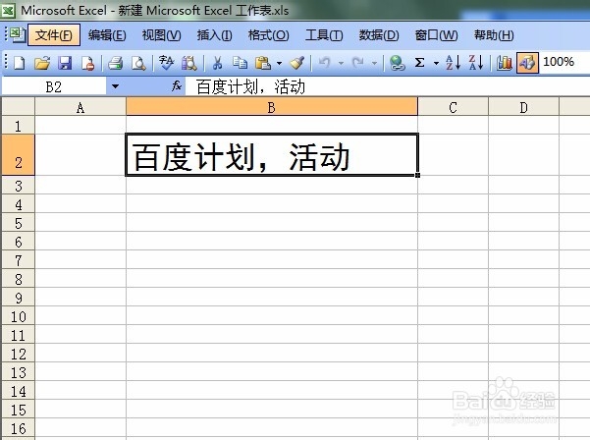Click the Name Box showing B2
The image size is (590, 440).
[54, 86]
